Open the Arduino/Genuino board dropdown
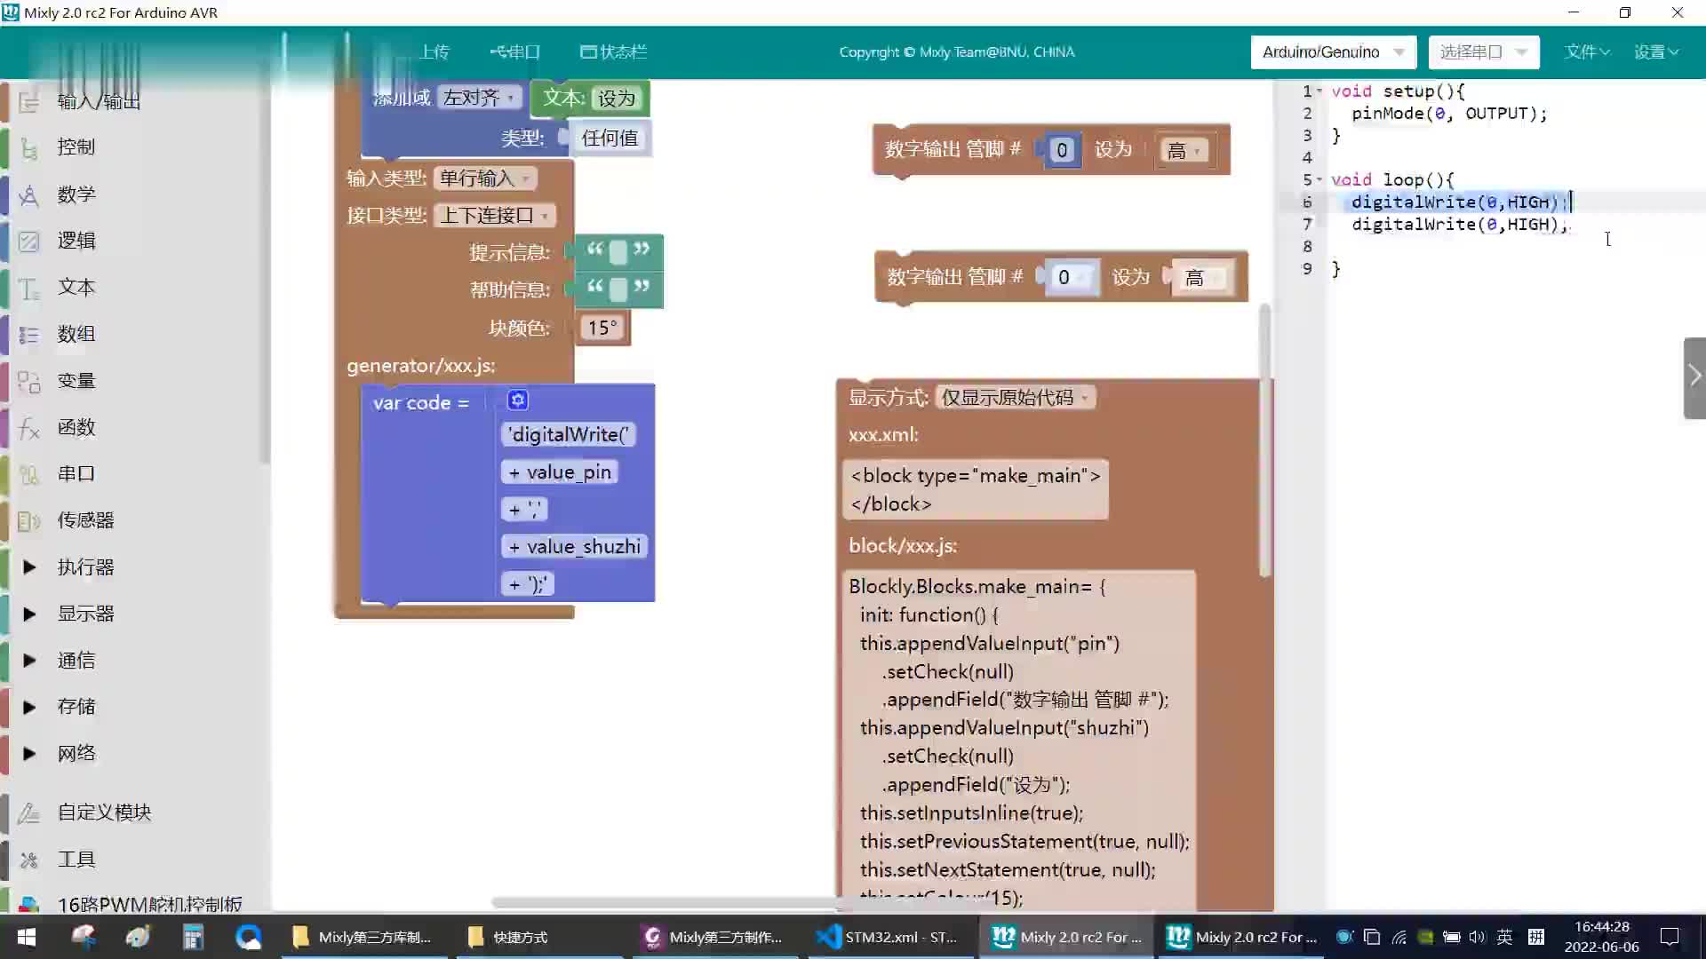 pos(1333,52)
